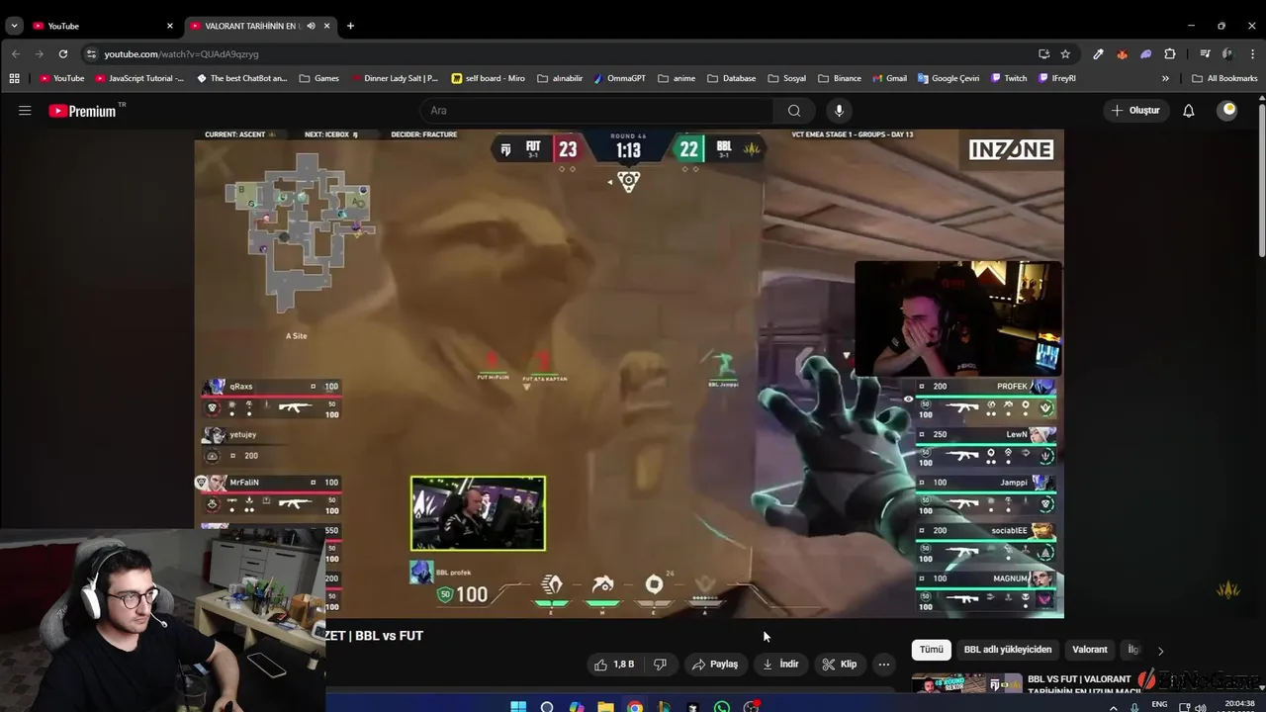Screen dimensions: 1266x712
Task: Expand the Sosyal bookmark folder
Action: click(786, 78)
